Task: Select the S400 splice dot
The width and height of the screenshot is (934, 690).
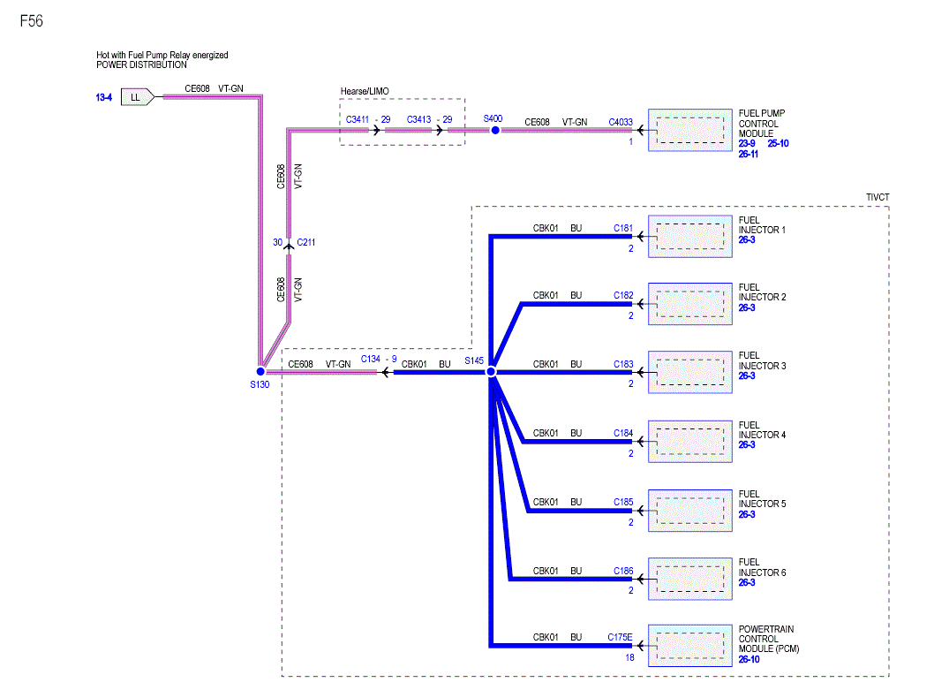Action: click(x=495, y=130)
